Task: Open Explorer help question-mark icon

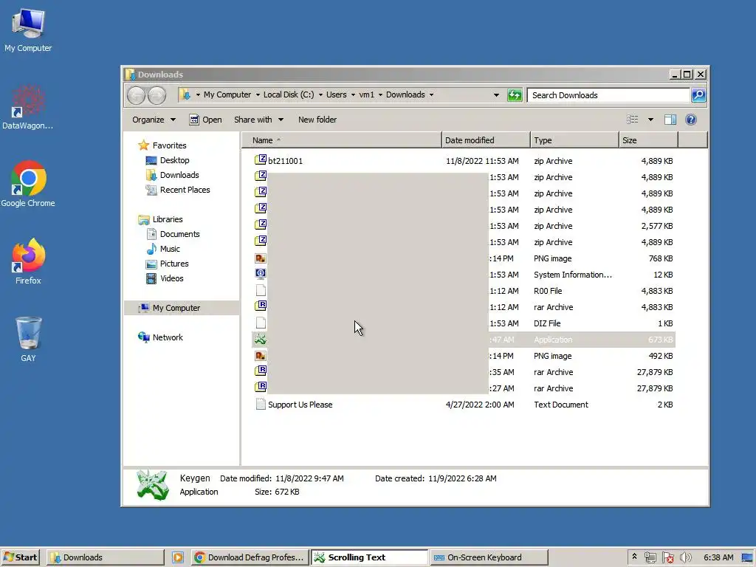Action: click(690, 120)
